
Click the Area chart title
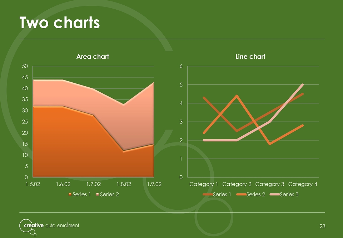tap(93, 57)
